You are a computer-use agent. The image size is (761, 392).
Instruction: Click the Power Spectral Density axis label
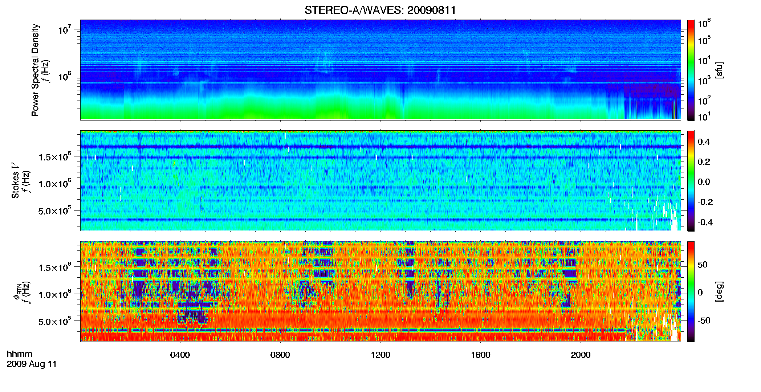tap(35, 70)
